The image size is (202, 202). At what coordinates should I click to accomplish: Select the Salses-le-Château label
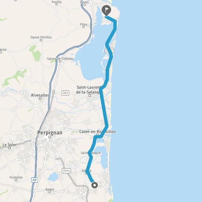pos(60,59)
